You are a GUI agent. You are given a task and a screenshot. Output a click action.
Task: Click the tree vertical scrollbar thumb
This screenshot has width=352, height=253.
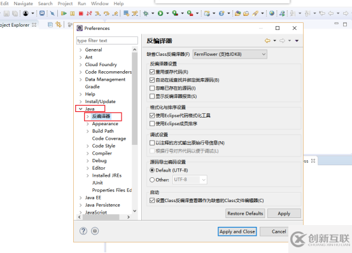point(135,99)
